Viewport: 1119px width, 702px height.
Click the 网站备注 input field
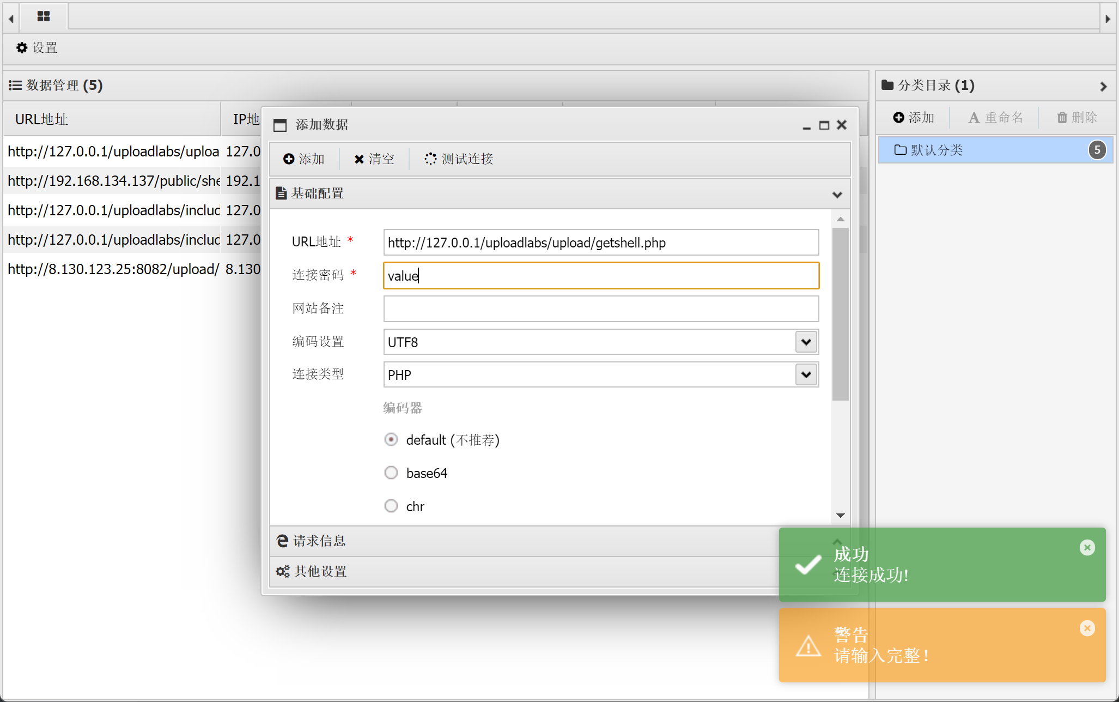[600, 309]
